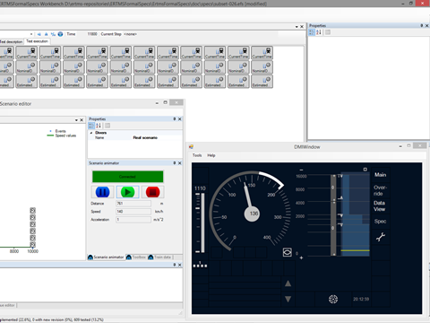Zoom out planning area with minus icon
The image size is (430, 323).
pos(301,170)
